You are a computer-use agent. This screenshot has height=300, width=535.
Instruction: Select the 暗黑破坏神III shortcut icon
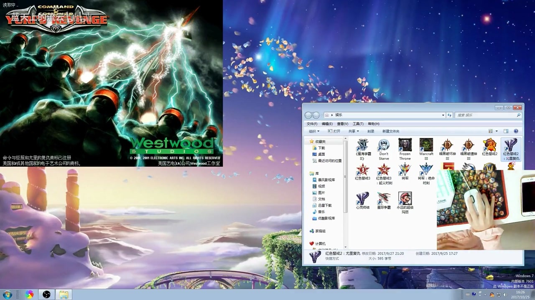447,149
